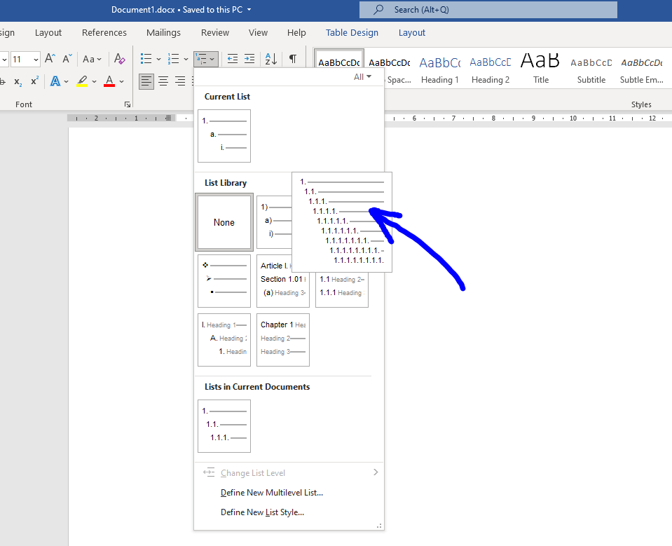This screenshot has height=546, width=672.
Task: Select Define New List Style option
Action: pyautogui.click(x=262, y=512)
